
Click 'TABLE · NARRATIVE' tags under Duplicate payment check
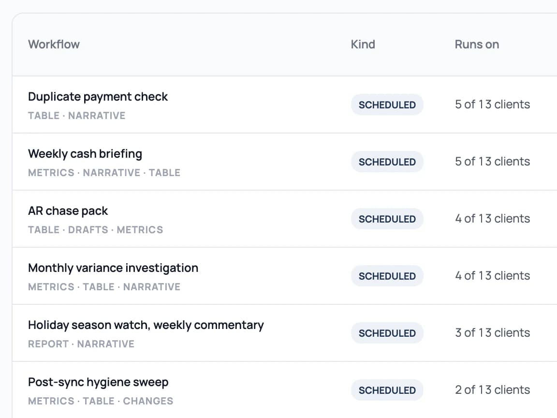coord(77,116)
